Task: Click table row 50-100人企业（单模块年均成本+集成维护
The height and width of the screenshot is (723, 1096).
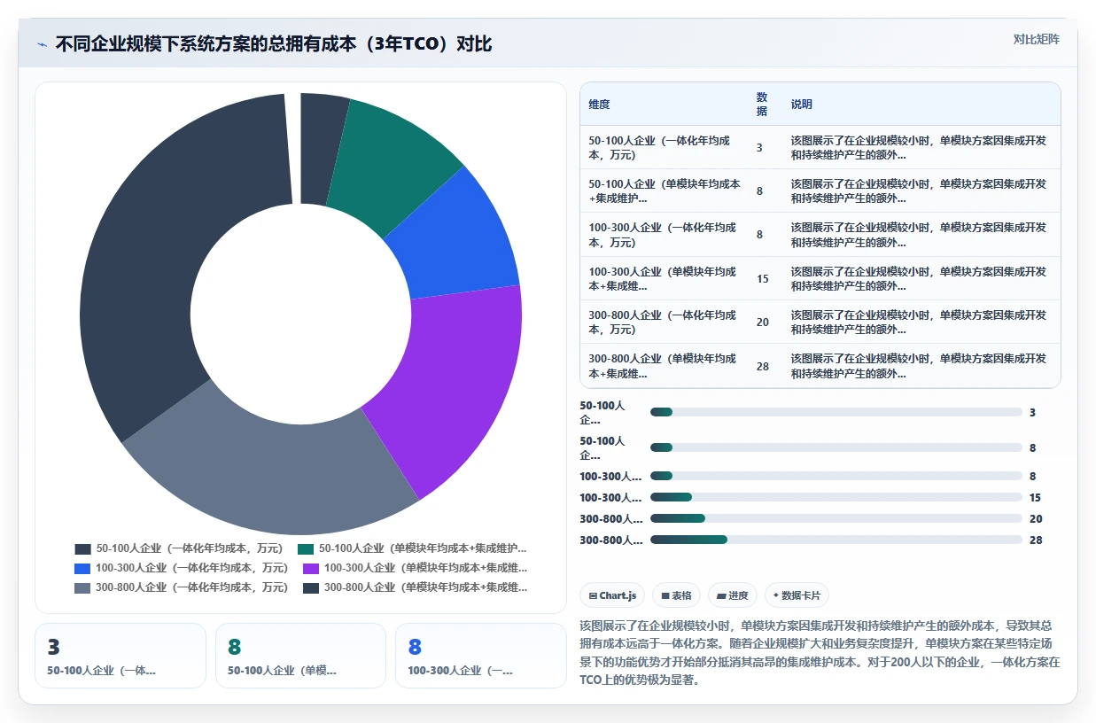Action: coord(820,190)
